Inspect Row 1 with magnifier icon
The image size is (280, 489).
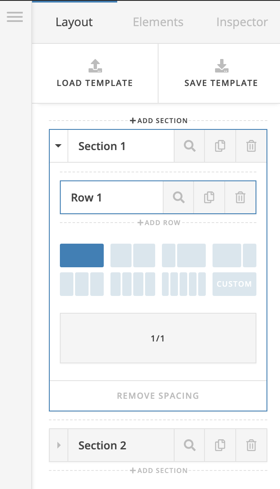179,197
